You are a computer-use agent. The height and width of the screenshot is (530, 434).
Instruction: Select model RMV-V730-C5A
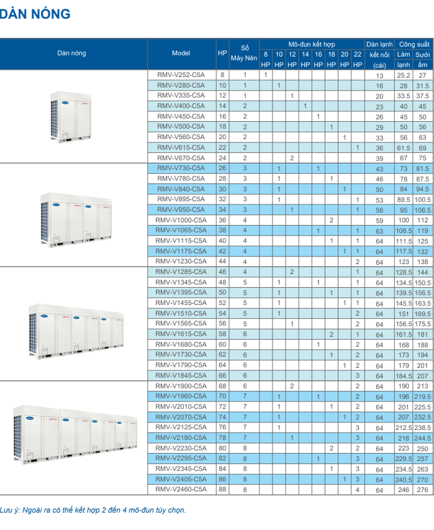pyautogui.click(x=181, y=168)
